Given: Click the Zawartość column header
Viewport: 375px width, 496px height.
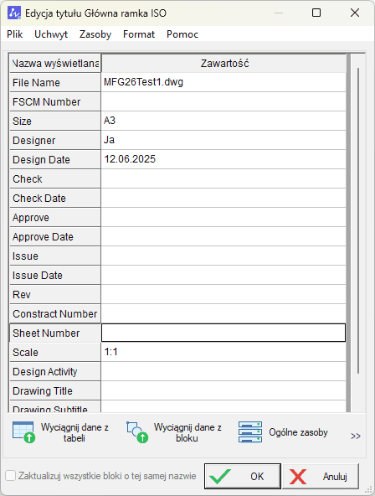Looking at the screenshot, I should (224, 64).
